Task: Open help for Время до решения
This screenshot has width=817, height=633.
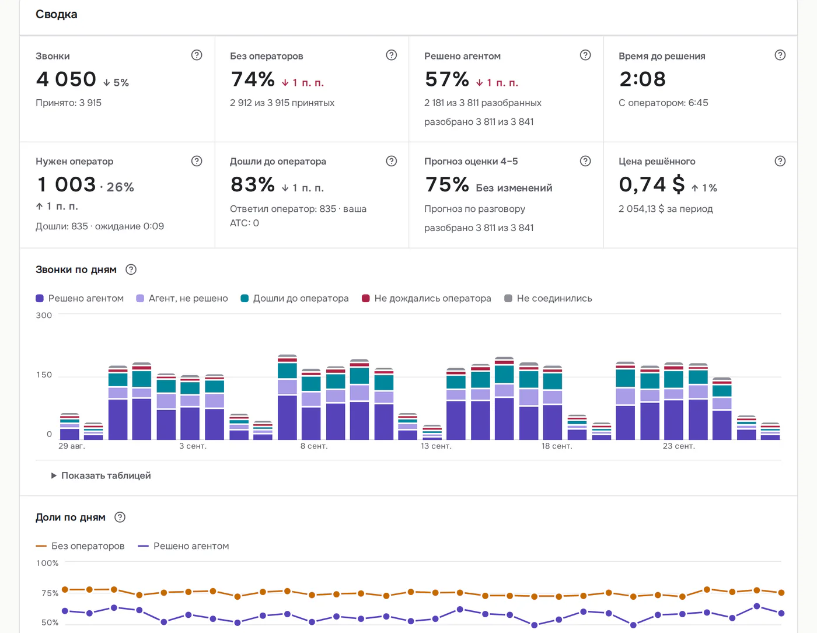Action: click(x=780, y=55)
